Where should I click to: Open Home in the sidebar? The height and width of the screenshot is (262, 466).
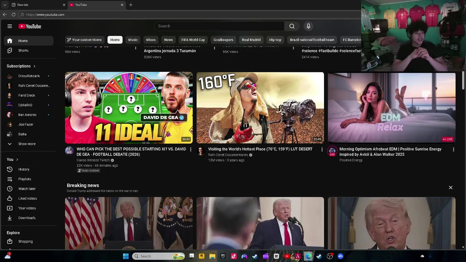(x=29, y=41)
